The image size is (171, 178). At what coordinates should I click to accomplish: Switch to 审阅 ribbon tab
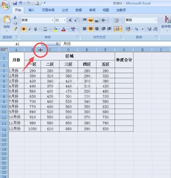[x=92, y=10]
